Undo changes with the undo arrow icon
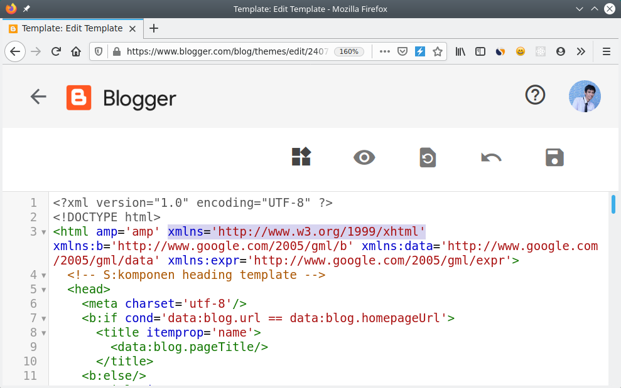 tap(491, 157)
